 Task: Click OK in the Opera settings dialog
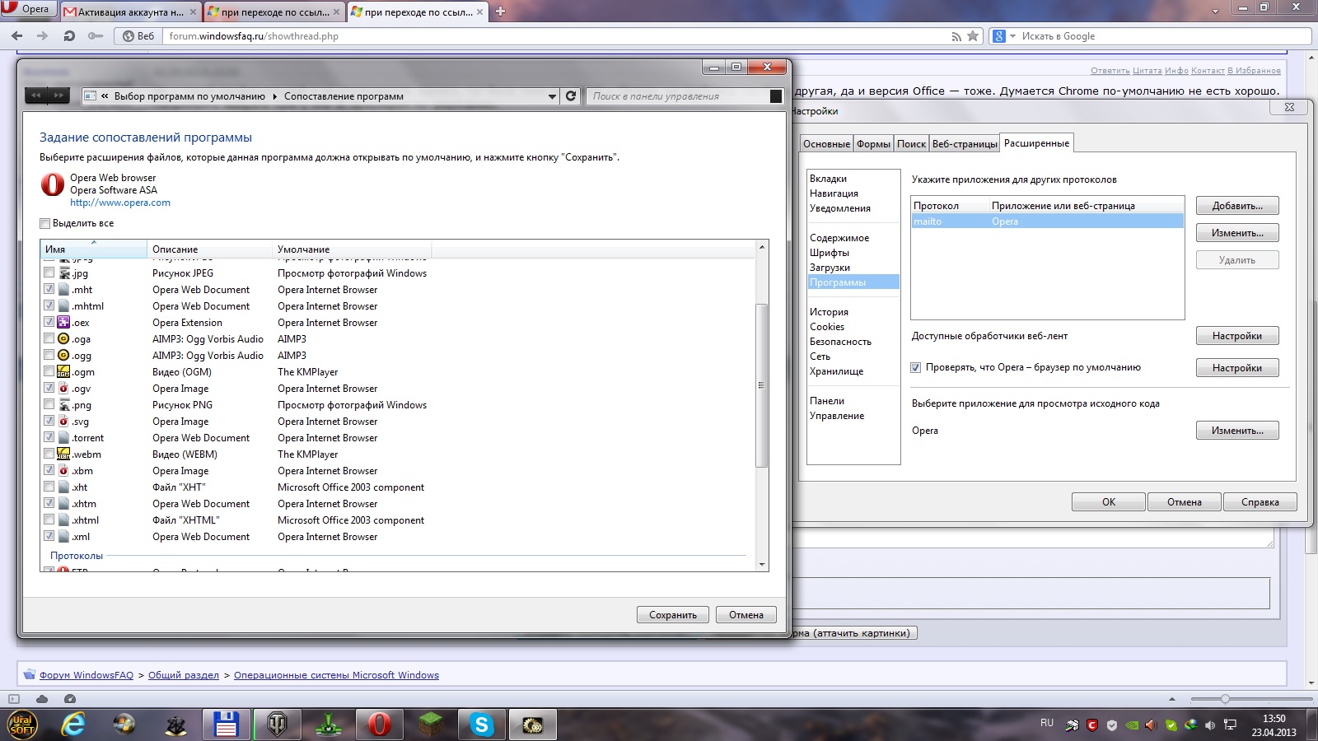[1109, 502]
